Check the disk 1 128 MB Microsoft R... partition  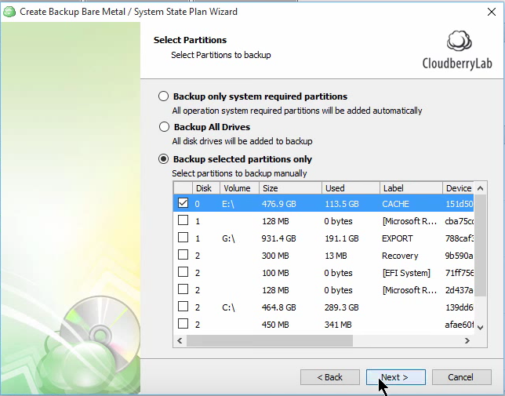[183, 220]
